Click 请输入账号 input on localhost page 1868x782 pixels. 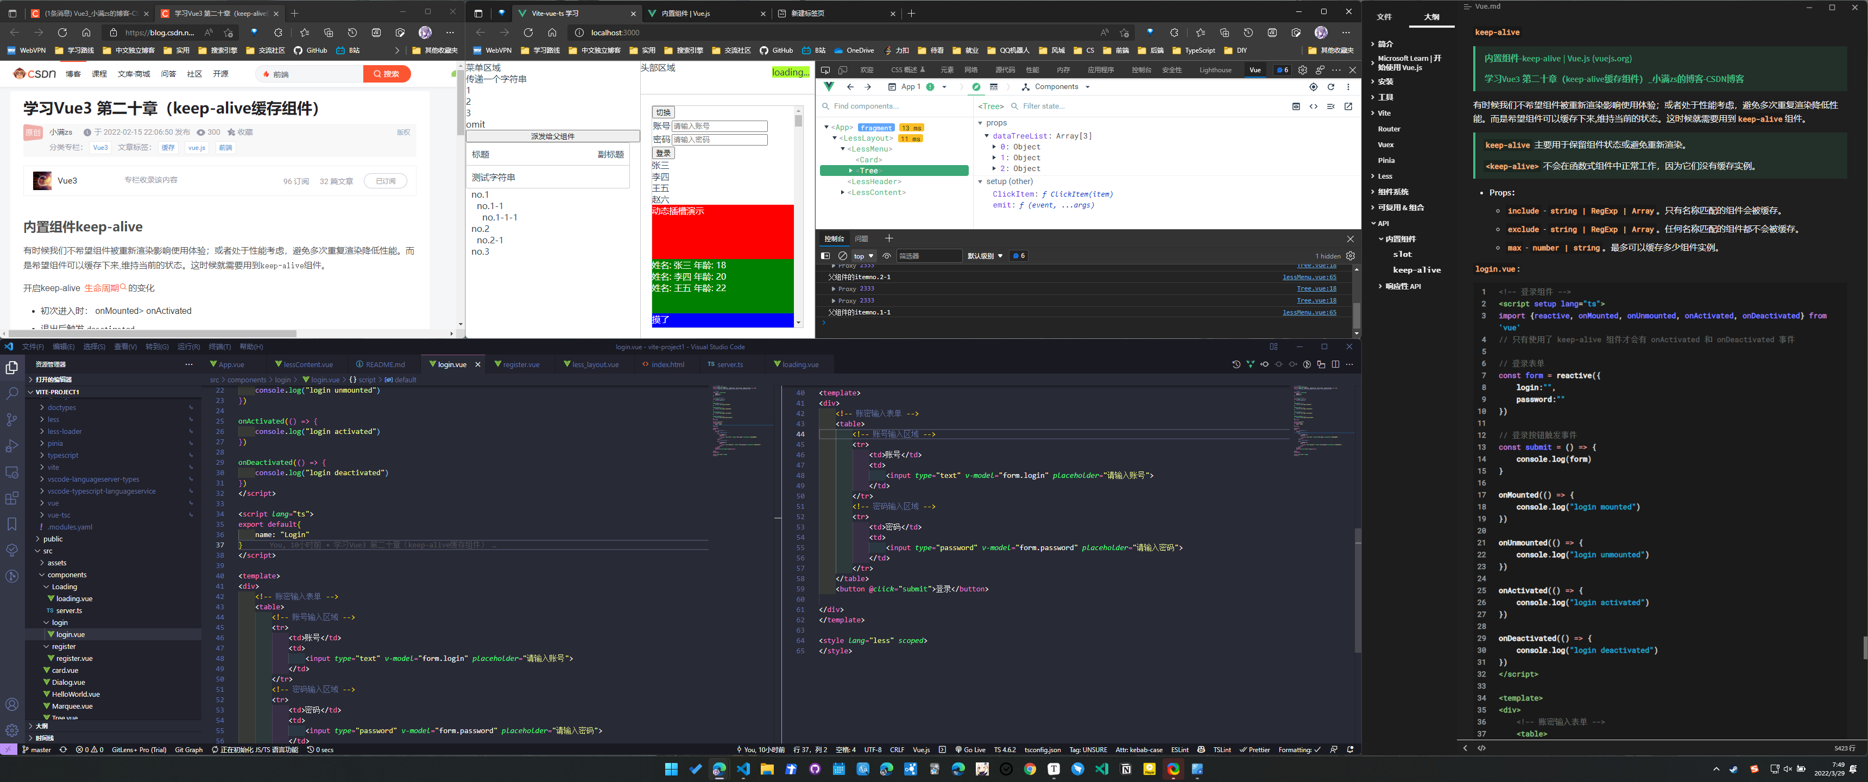click(x=720, y=126)
